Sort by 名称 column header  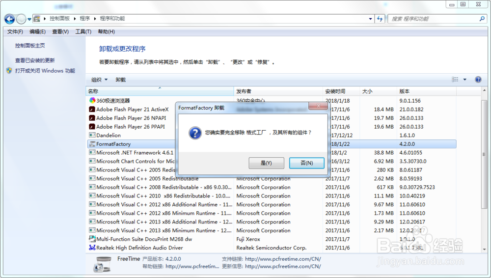160,91
